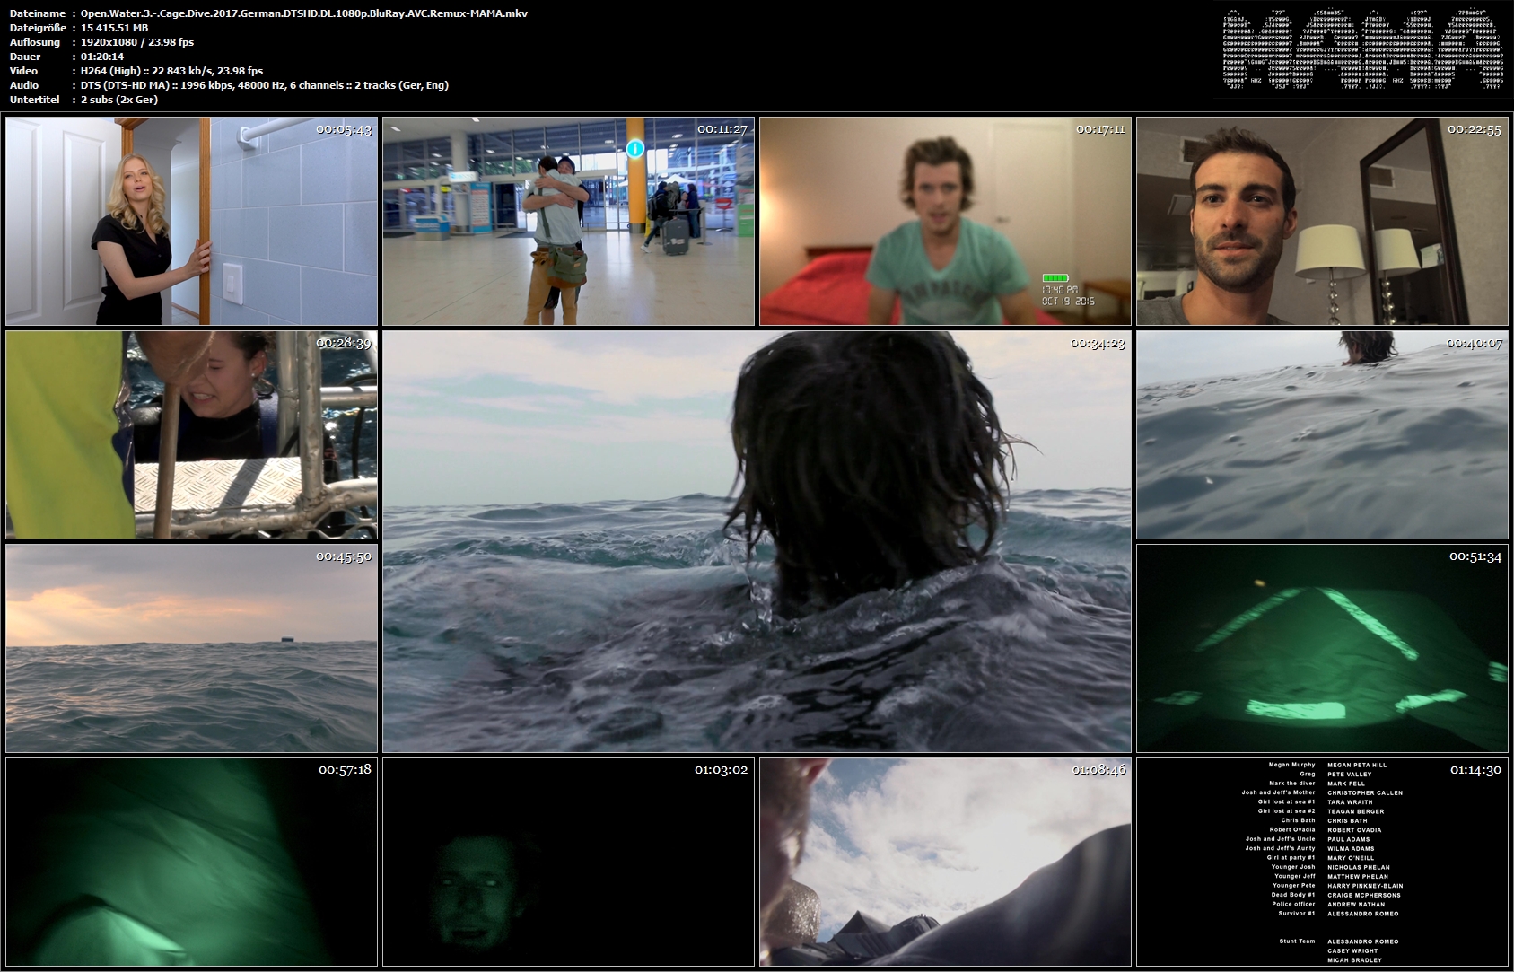This screenshot has width=1514, height=972.
Task: Click the 00:34:23 timestamp
Action: tap(1098, 343)
